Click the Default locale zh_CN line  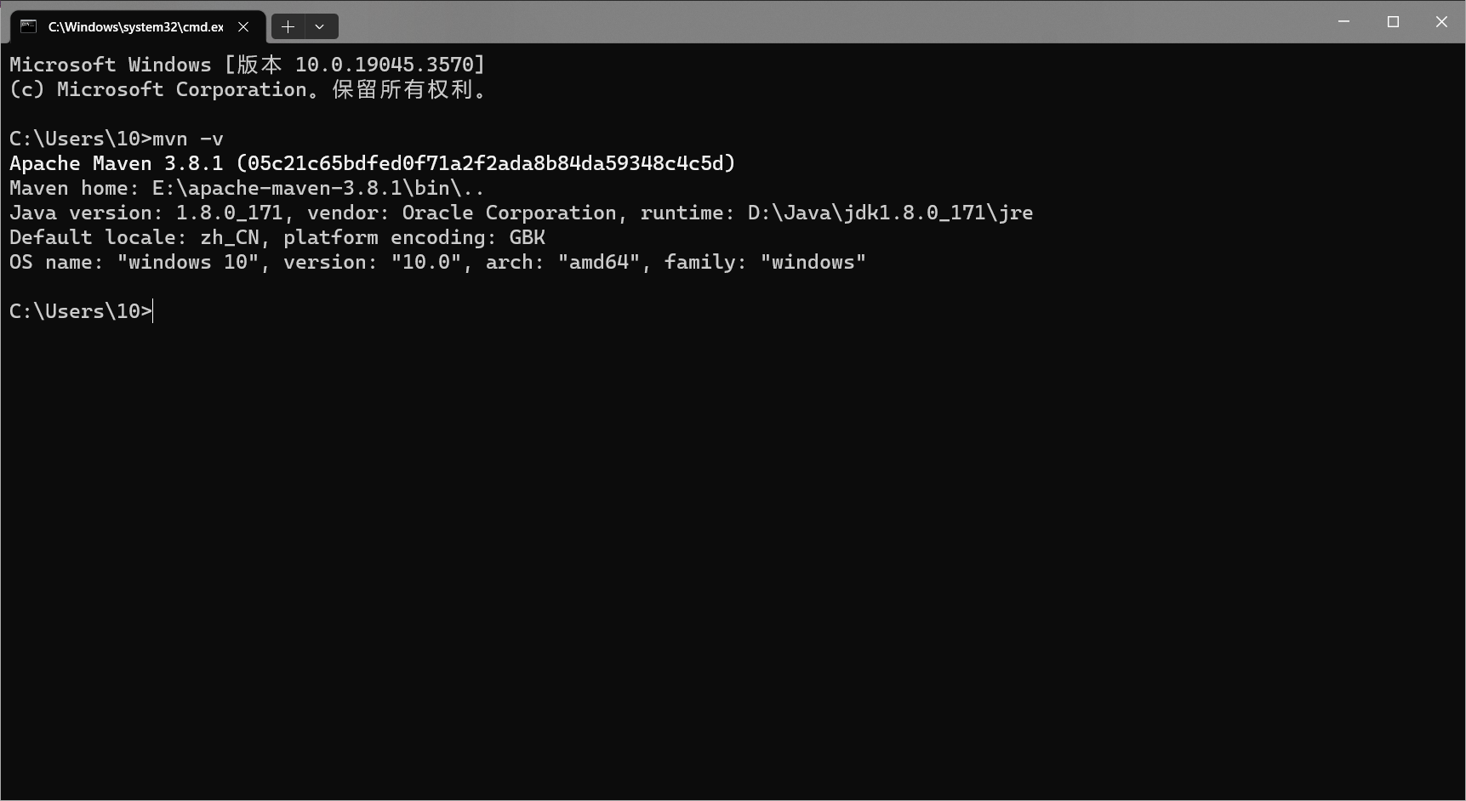[277, 237]
